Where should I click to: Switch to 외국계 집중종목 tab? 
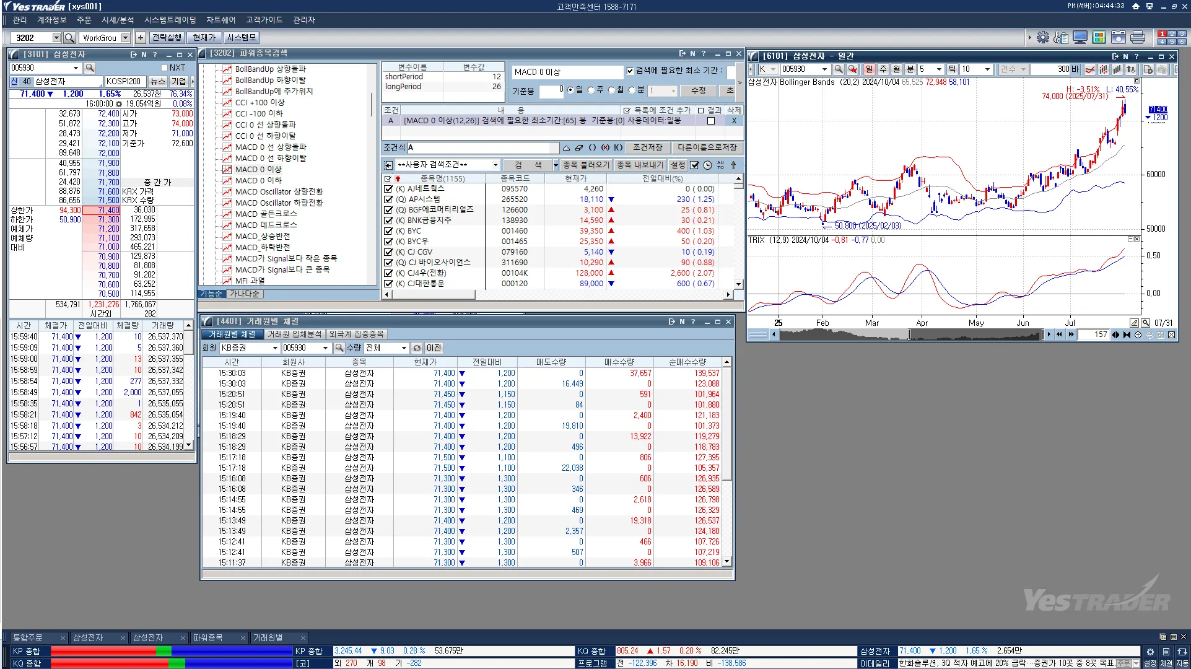(x=356, y=334)
